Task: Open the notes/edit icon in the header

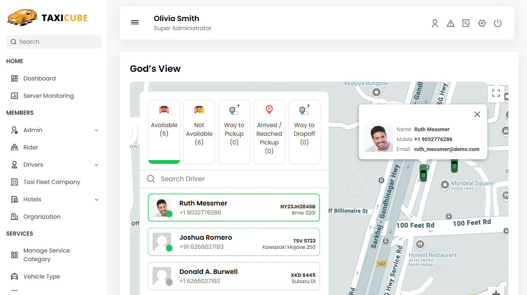Action: pos(466,23)
